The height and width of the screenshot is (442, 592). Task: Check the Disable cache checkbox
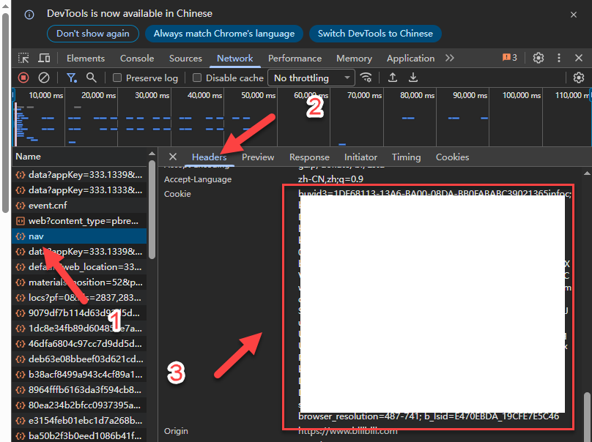[x=197, y=78]
